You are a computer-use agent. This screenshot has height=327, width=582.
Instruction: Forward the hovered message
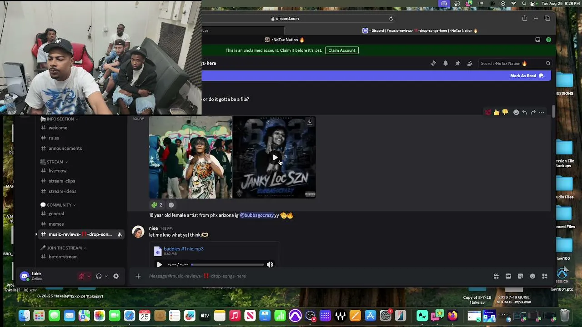click(533, 112)
